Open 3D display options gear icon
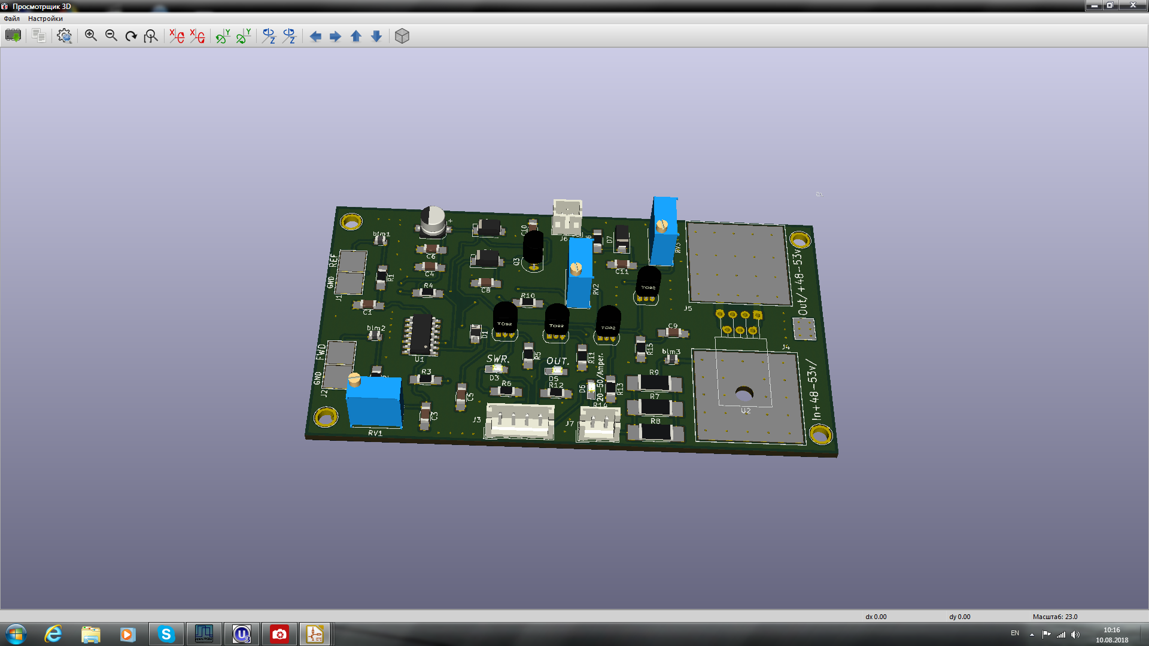1149x646 pixels. point(65,36)
